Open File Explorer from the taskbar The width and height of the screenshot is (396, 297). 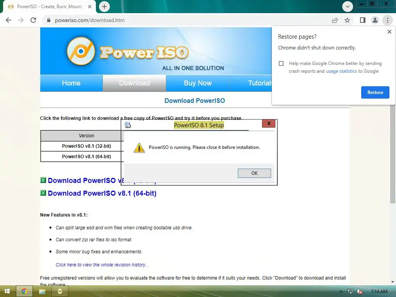(42, 291)
